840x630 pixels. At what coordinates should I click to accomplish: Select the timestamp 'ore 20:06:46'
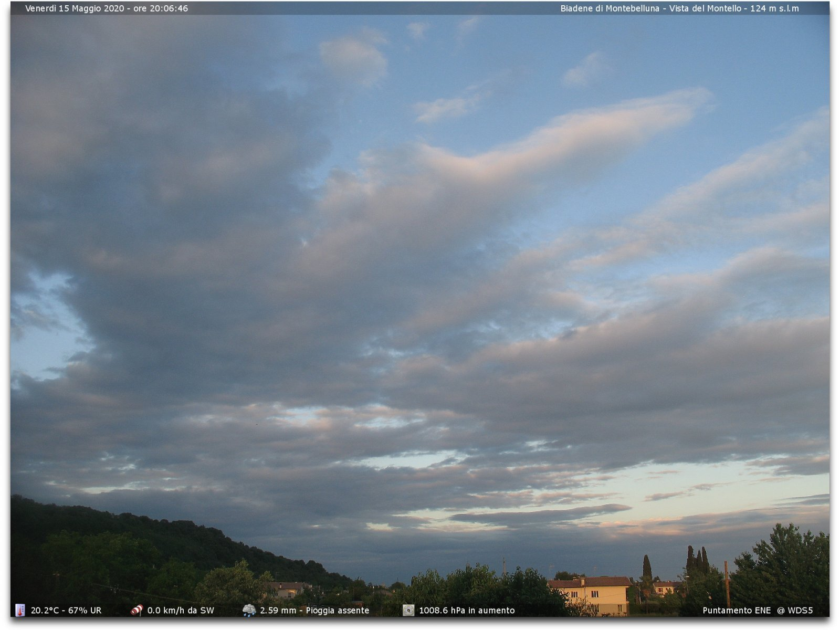[161, 8]
